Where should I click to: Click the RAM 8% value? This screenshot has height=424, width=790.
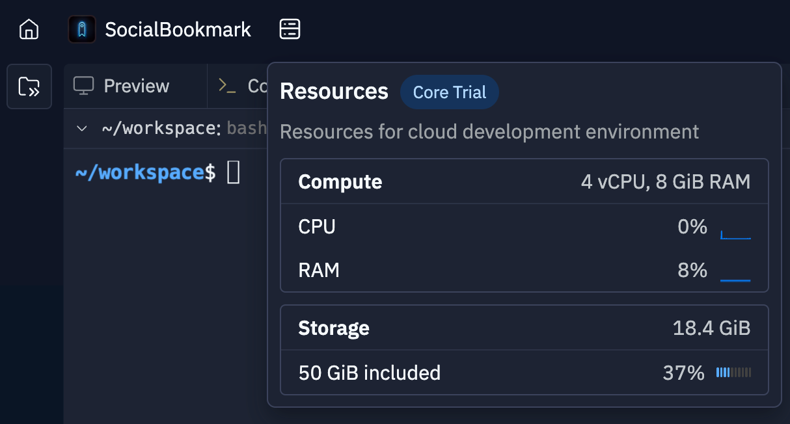coord(692,271)
